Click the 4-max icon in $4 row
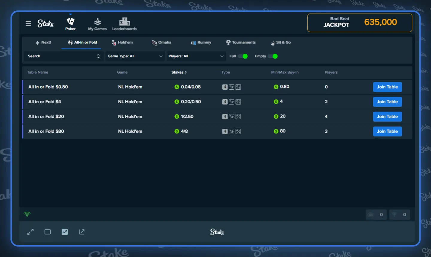Viewport: 431px width, 257px height. [225, 102]
